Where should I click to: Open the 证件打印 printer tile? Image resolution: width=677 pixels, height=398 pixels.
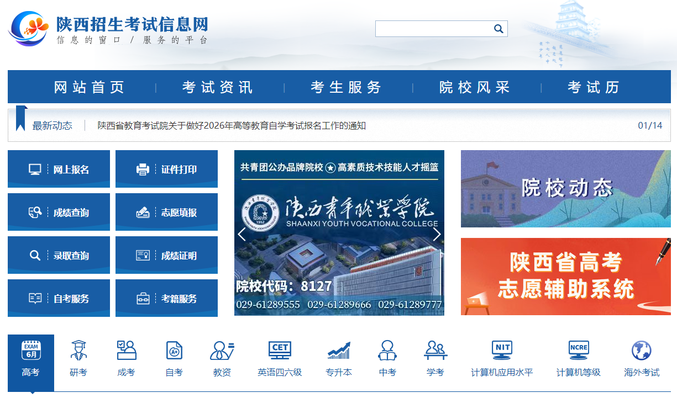click(166, 169)
